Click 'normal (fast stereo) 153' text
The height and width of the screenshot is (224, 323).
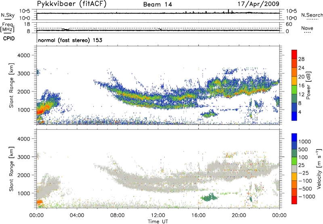tap(70, 40)
